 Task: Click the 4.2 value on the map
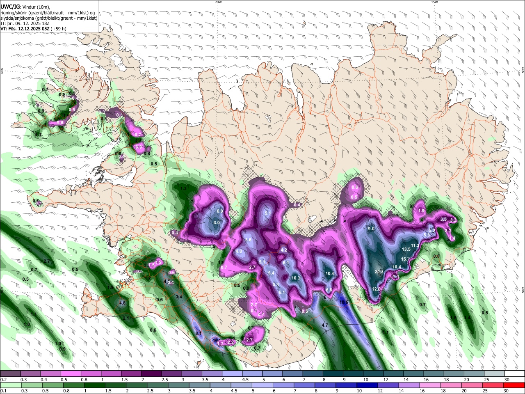pyautogui.click(x=283, y=250)
